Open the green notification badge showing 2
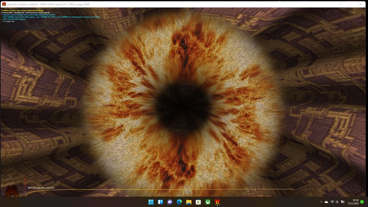The image size is (368, 207). coord(362,202)
